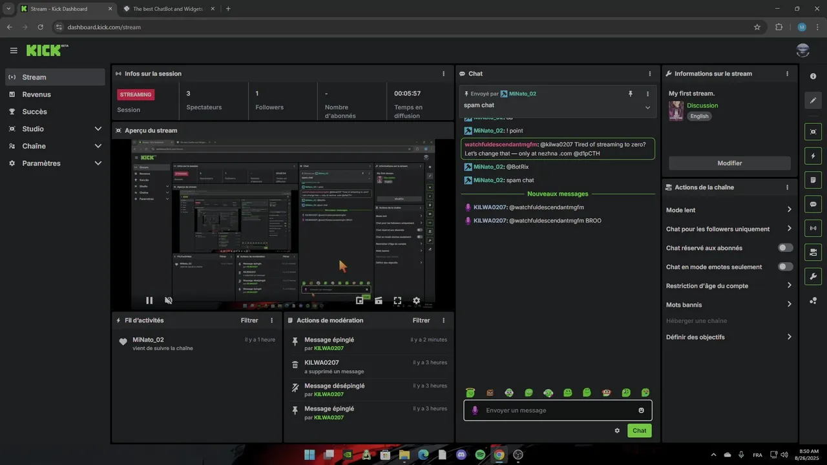Click the broadcast signal icon in right sidebar

click(813, 228)
